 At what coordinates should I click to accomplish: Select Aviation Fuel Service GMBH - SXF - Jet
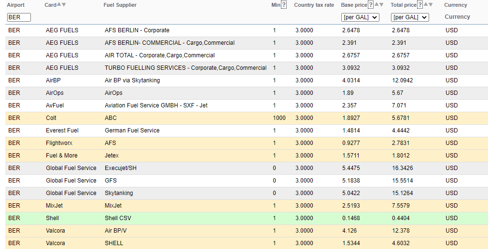[156, 105]
